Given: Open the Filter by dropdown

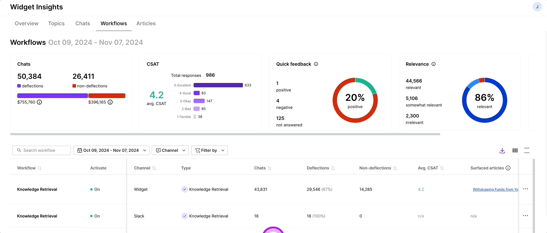Looking at the screenshot, I should click(x=209, y=150).
